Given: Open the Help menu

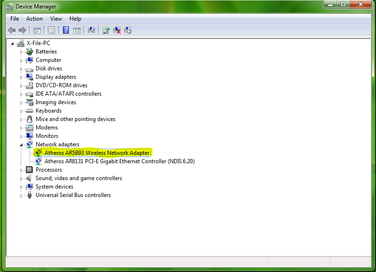Looking at the screenshot, I should tap(75, 19).
